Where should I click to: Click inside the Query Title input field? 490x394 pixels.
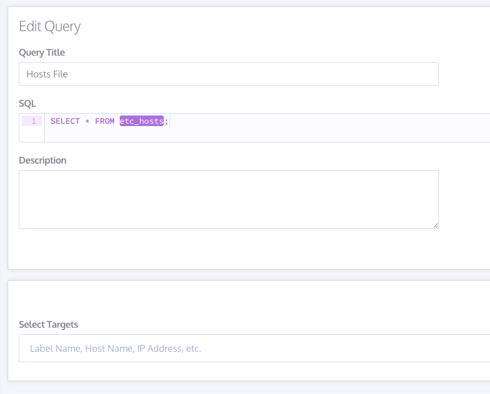pos(229,74)
